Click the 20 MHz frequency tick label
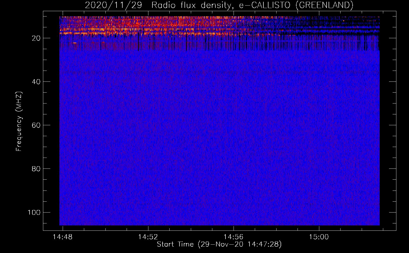Viewport: 409px width, 253px height. (x=36, y=38)
